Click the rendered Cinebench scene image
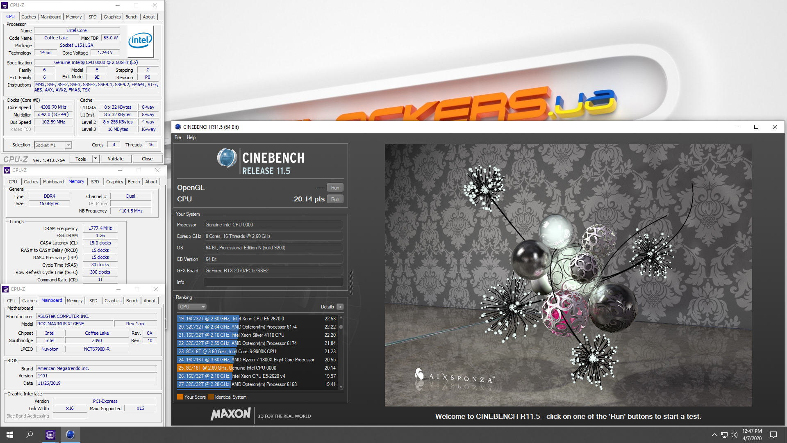Screen dimensions: 787x443 click(568, 275)
